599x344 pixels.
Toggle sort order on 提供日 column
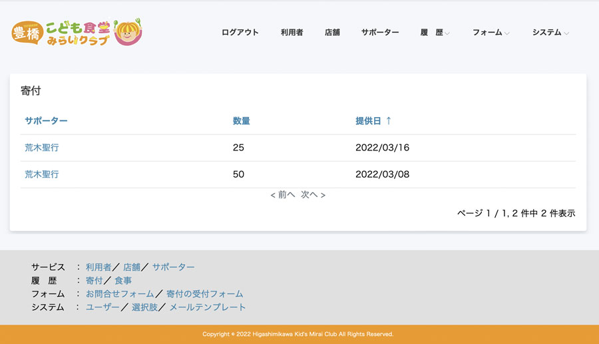pyautogui.click(x=373, y=120)
